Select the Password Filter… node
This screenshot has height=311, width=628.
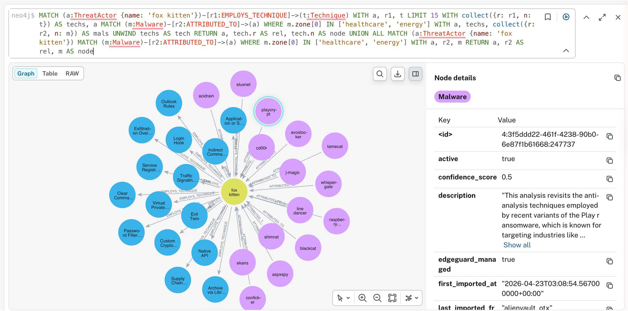tap(132, 232)
